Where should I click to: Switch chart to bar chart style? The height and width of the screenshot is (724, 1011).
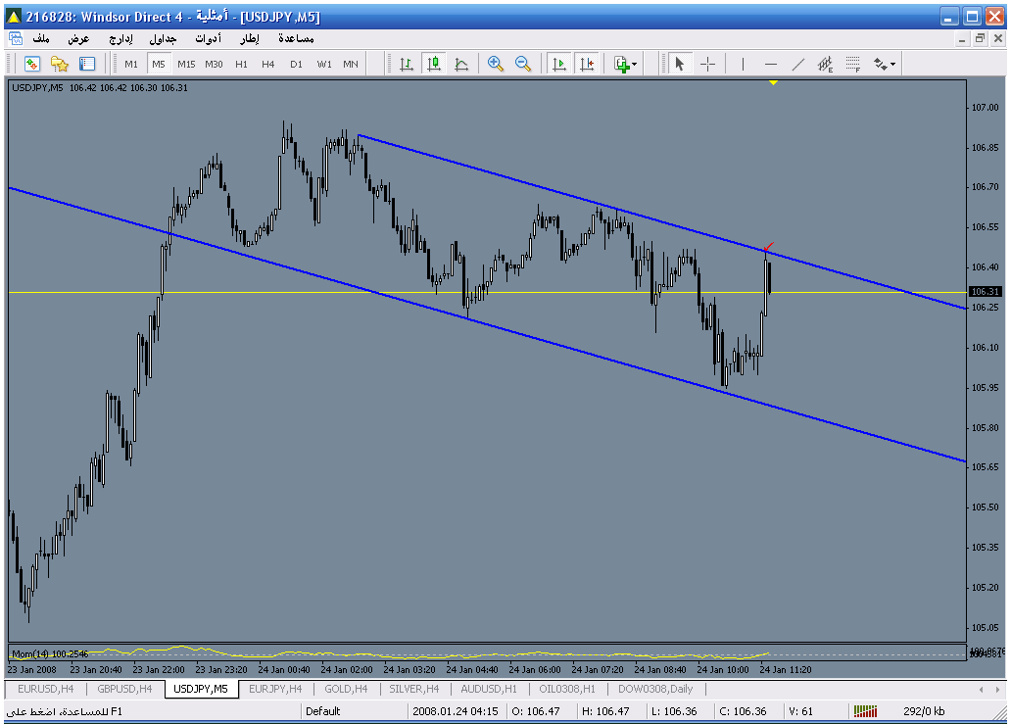[407, 64]
